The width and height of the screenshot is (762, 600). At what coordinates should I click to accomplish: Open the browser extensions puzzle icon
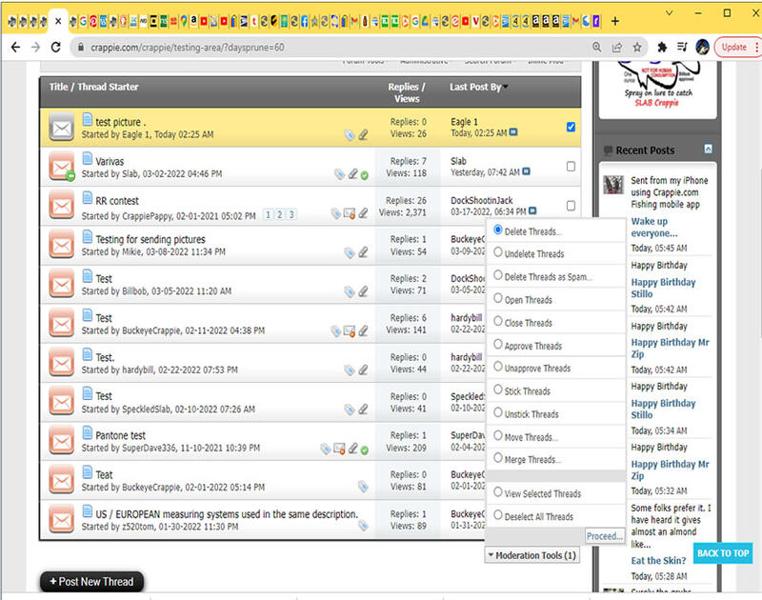point(662,47)
